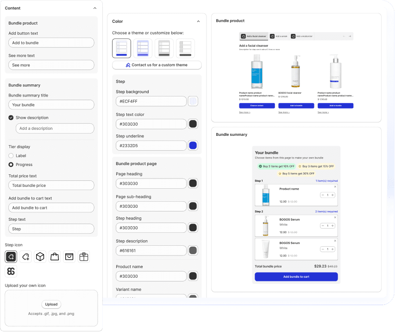Toggle the Show description checkbox
395x332 pixels.
click(x=11, y=118)
